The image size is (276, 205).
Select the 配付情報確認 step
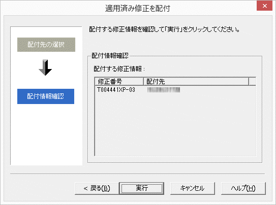coord(46,96)
